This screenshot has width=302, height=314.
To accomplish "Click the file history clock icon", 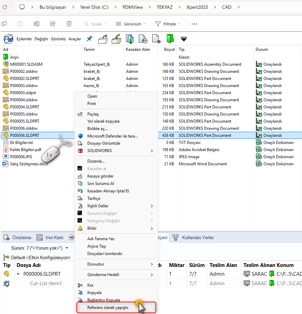I will (143, 39).
